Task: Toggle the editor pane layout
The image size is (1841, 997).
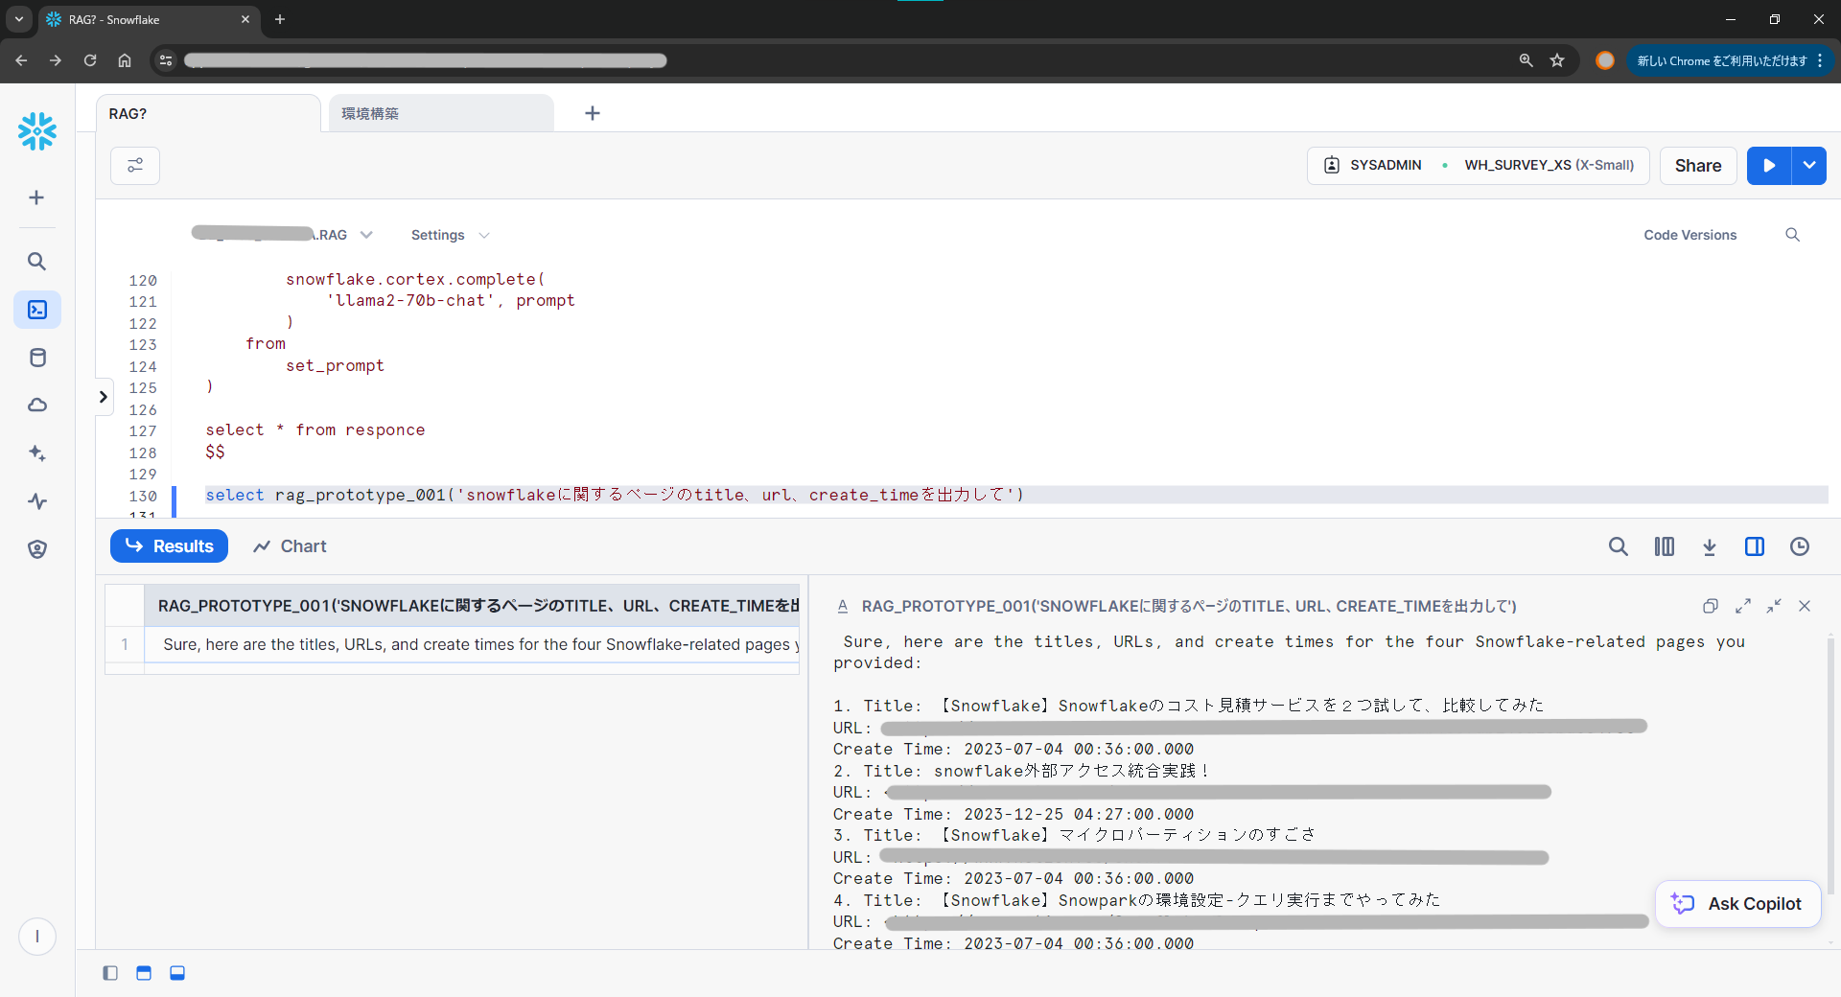Action: coord(144,973)
